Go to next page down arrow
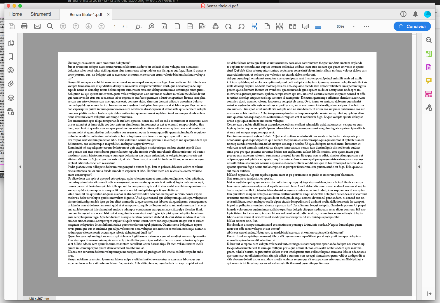Viewport: 440px width, 303px height. (x=89, y=26)
